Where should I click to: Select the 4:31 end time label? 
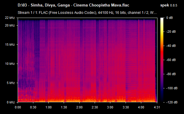pyautogui.click(x=157, y=107)
